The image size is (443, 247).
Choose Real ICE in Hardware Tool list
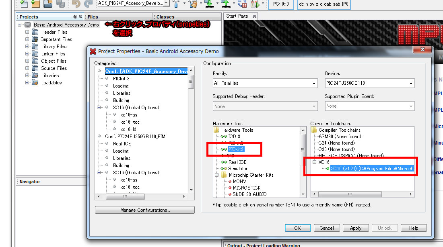click(237, 162)
